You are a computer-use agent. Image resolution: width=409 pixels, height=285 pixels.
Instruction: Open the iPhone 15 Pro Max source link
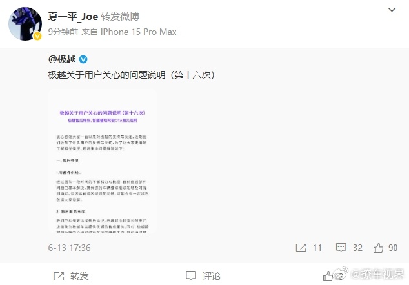139,32
